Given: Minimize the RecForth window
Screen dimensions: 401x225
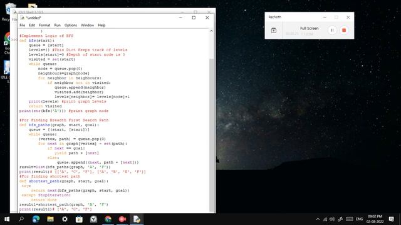Looking at the screenshot, I should tap(325, 17).
